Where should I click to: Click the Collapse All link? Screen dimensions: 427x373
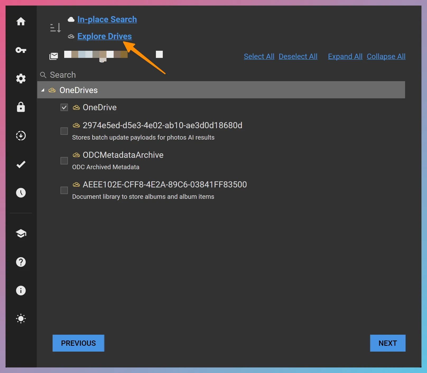(386, 57)
